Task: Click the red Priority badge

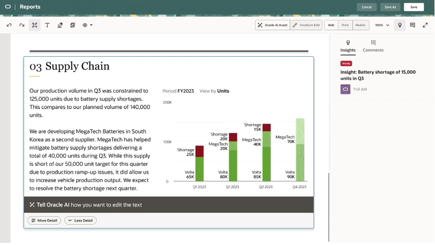Action: click(x=346, y=64)
